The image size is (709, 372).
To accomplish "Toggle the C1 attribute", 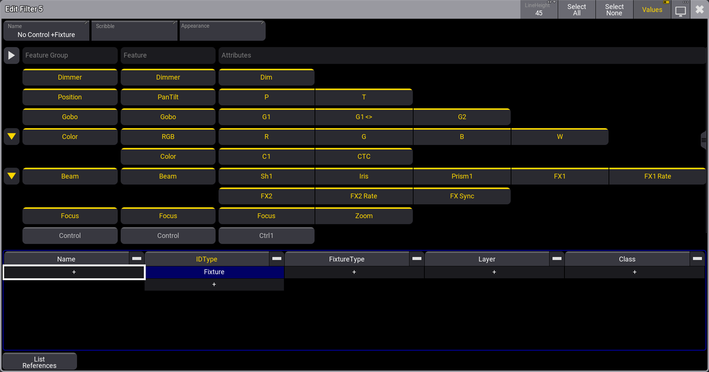I will point(266,157).
